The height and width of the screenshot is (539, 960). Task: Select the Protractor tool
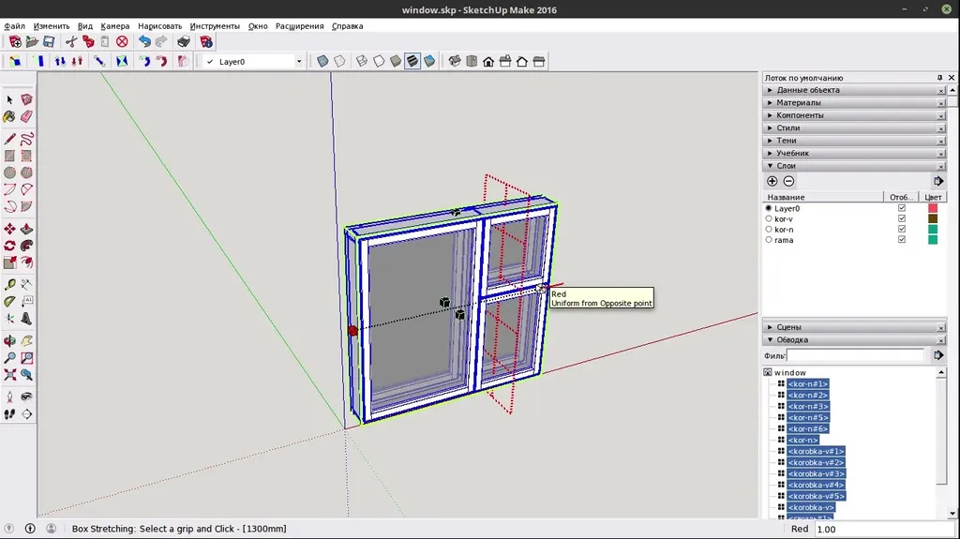pos(9,301)
